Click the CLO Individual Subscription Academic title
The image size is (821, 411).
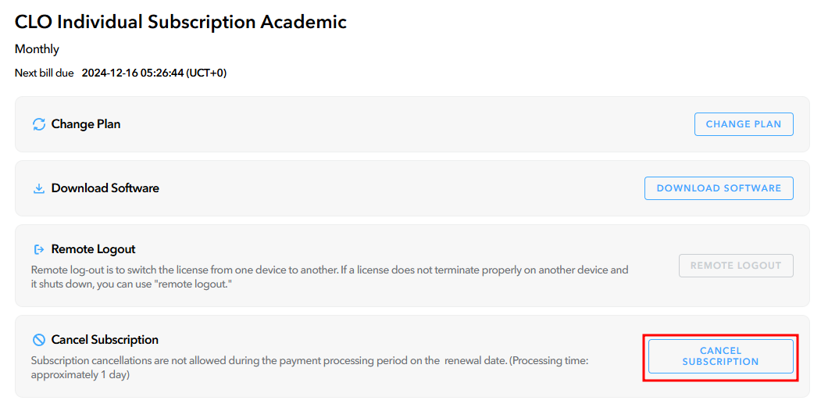tap(180, 22)
